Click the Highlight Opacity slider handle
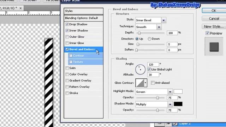 [x=157, y=98]
